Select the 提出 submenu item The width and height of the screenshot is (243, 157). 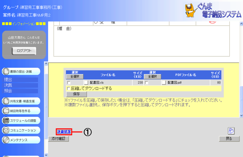click(x=20, y=80)
